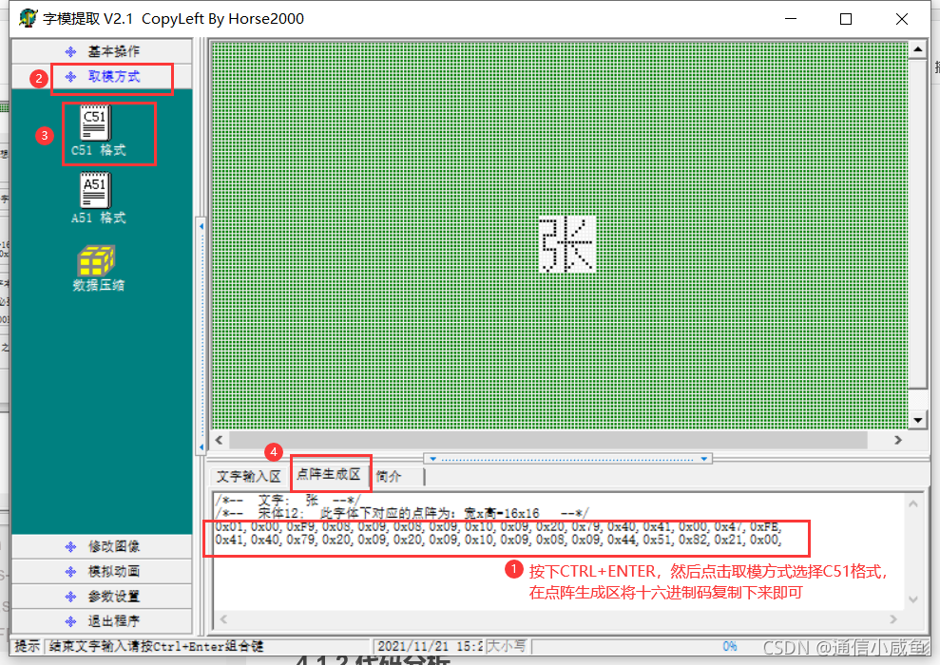The width and height of the screenshot is (940, 665).
Task: Click the 0% progress indicator
Action: (x=730, y=646)
